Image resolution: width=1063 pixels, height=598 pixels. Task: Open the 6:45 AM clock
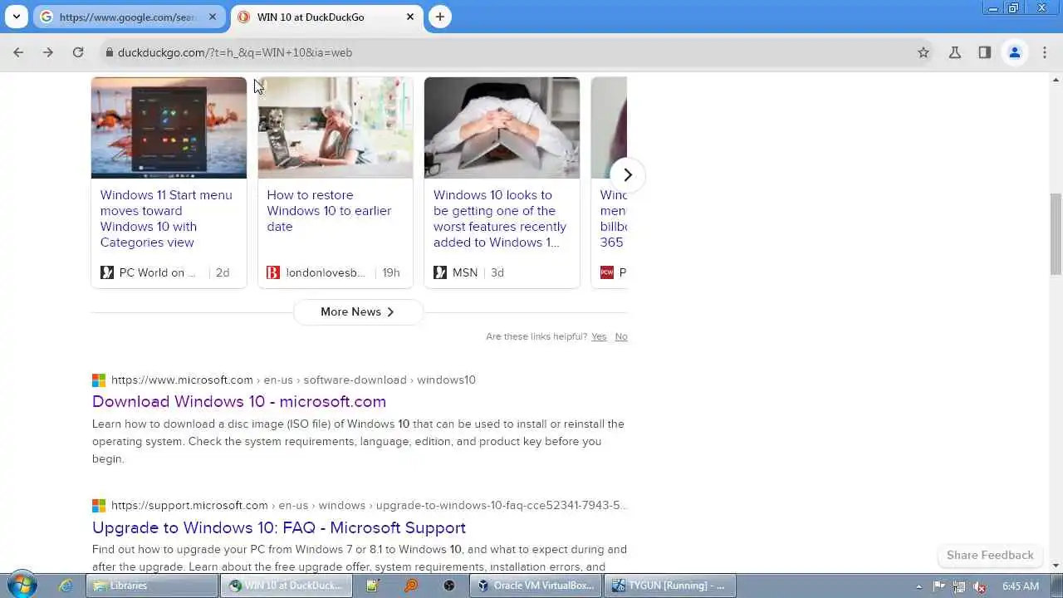tap(1020, 586)
